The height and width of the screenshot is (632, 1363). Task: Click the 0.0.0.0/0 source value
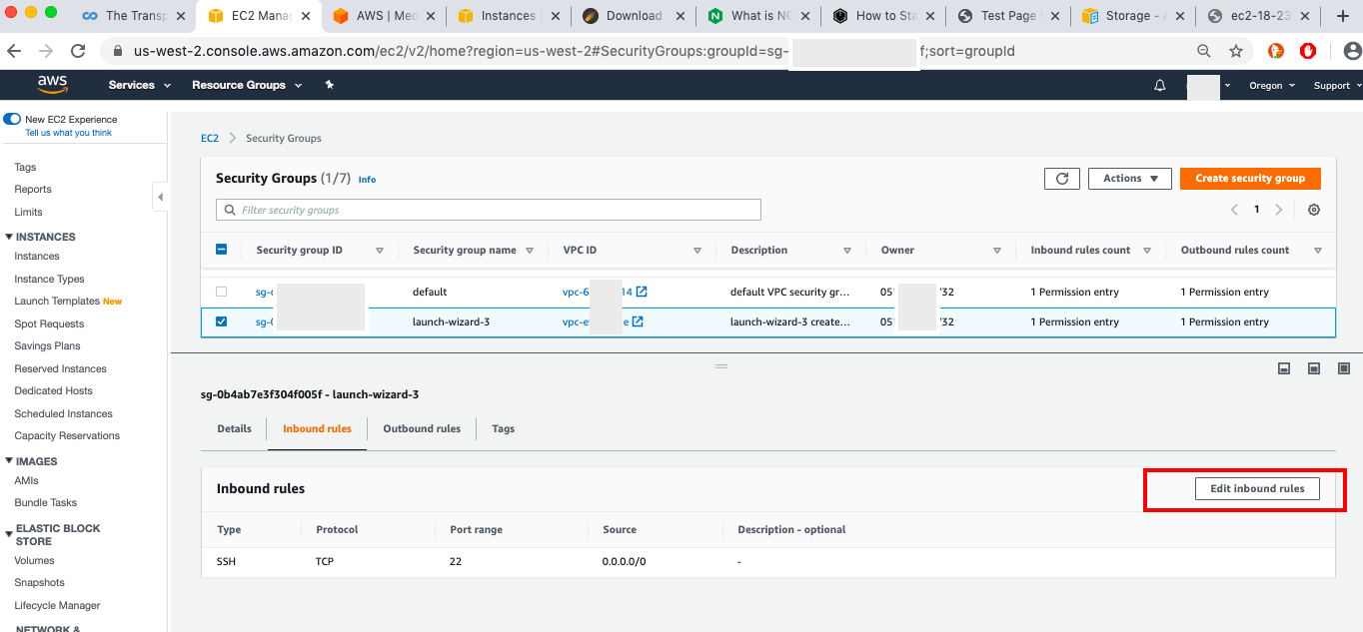625,562
